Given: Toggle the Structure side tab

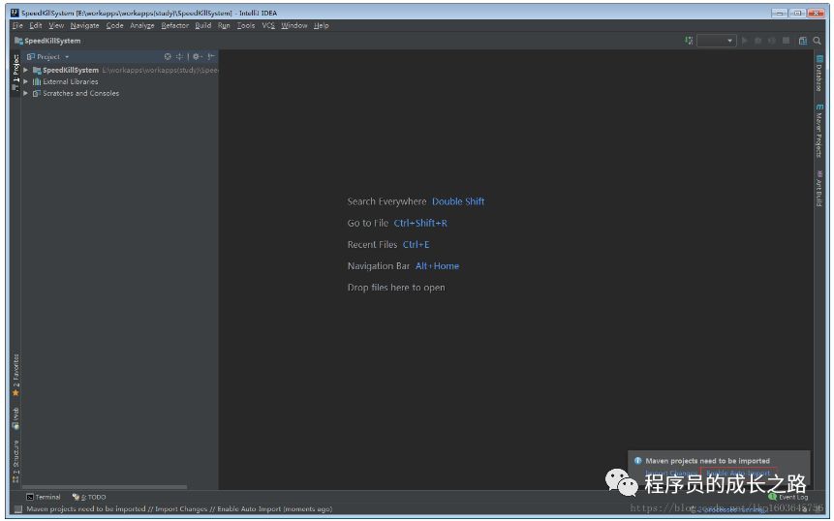Looking at the screenshot, I should click(x=15, y=462).
